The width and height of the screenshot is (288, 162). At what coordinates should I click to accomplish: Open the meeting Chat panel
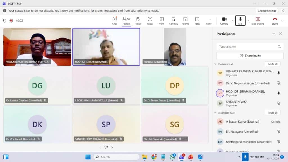point(114,21)
